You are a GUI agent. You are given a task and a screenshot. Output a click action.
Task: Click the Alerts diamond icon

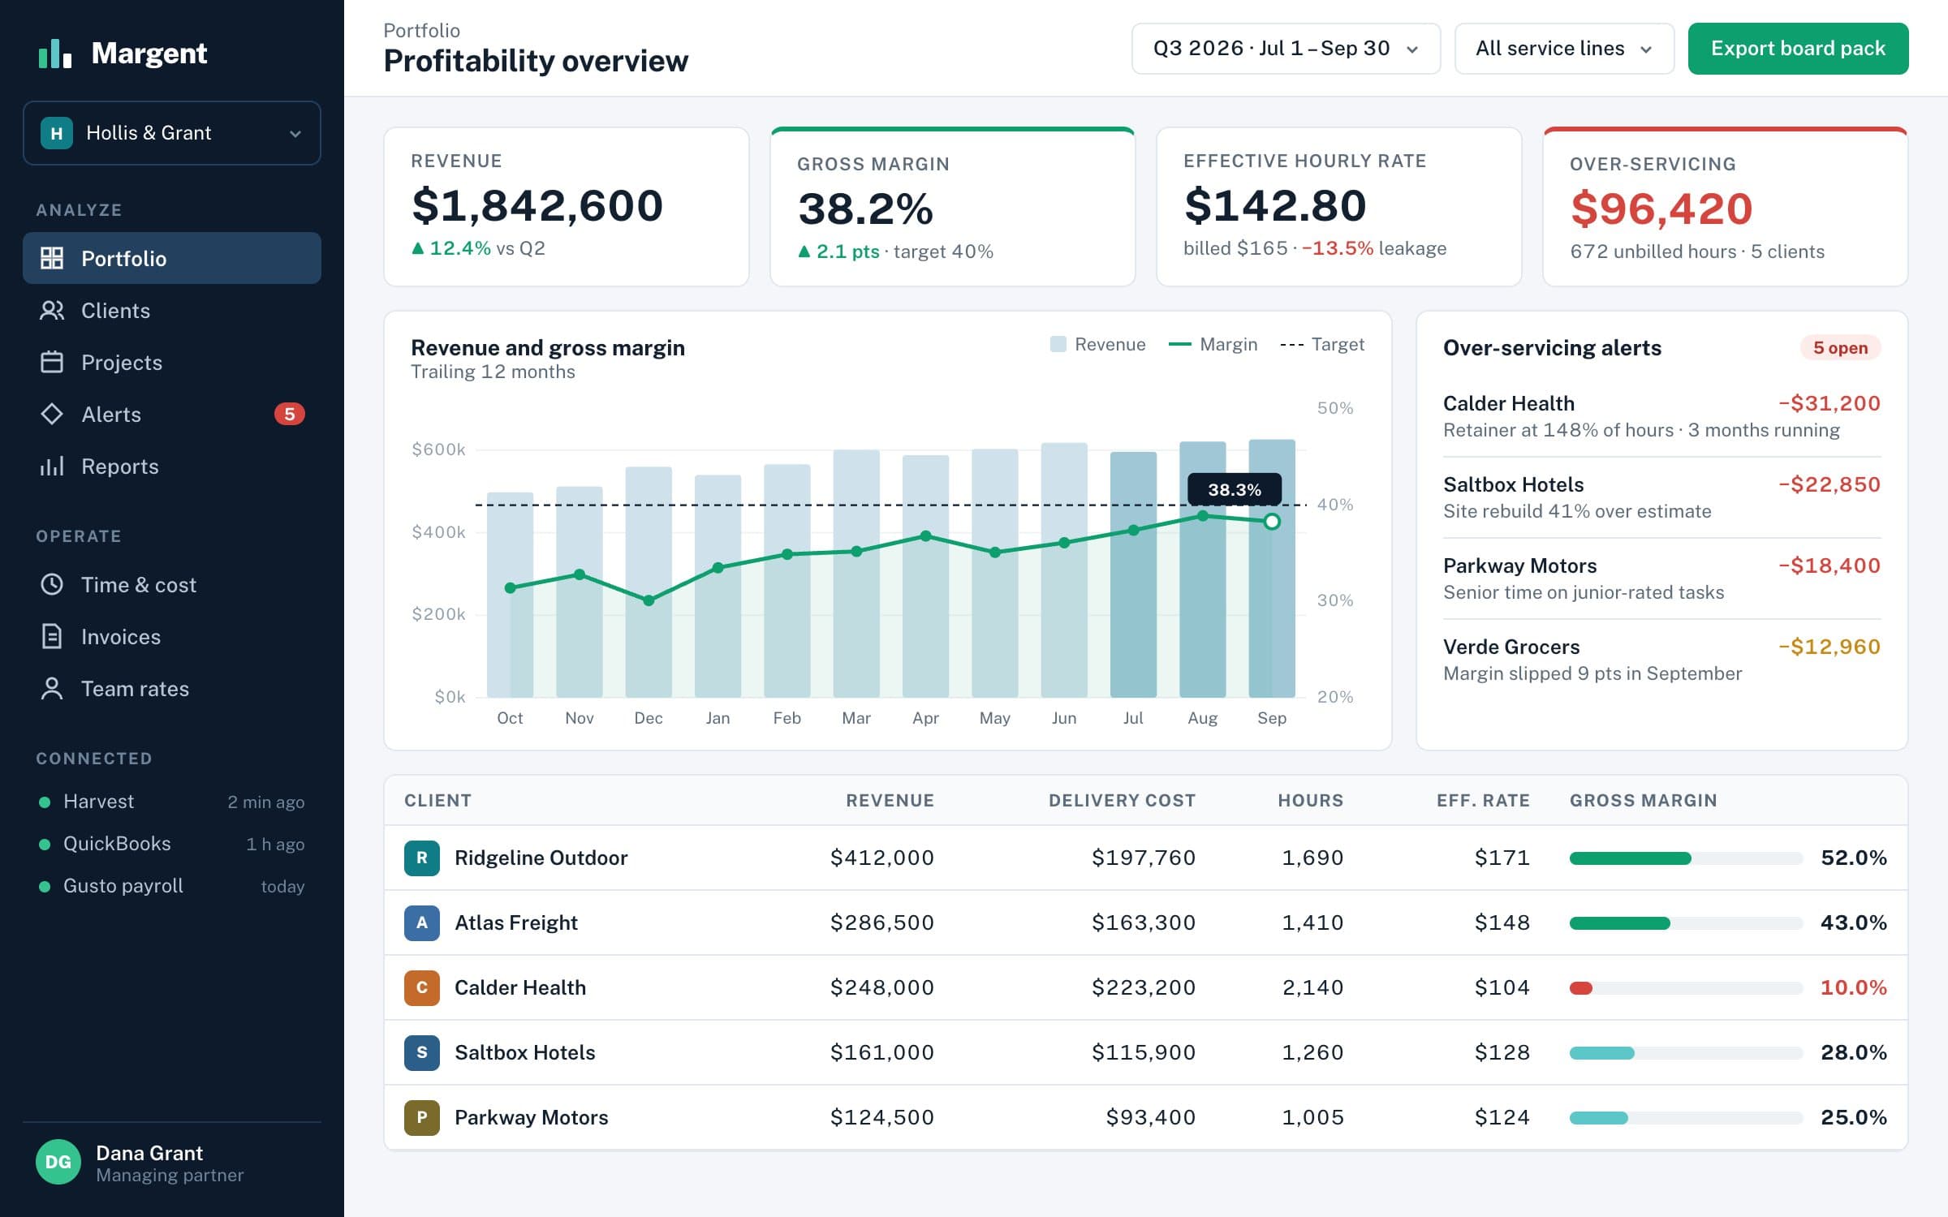[52, 414]
